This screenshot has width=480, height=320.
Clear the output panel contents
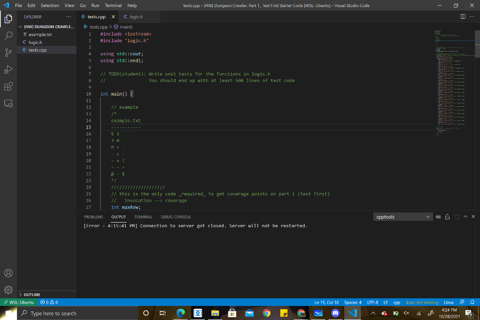tap(439, 217)
